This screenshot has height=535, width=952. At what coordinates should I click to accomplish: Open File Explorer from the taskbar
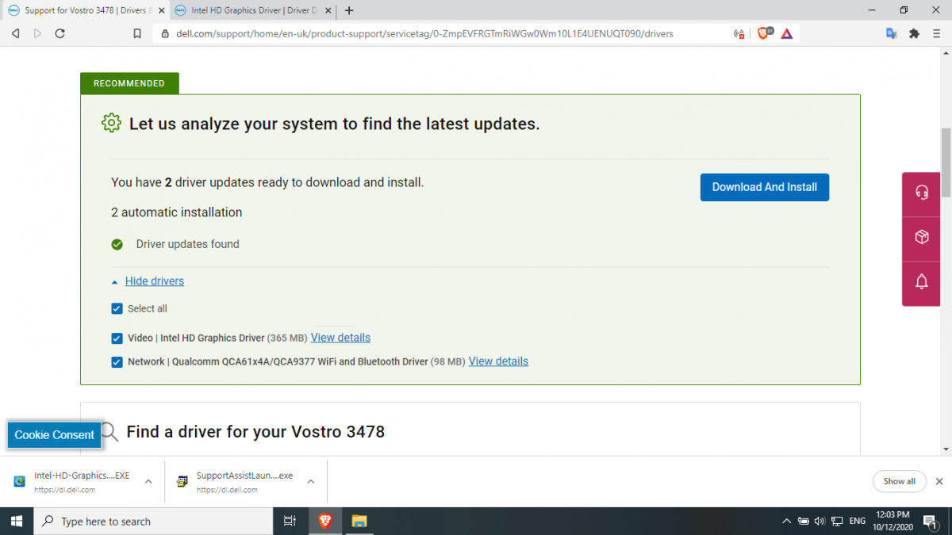pos(359,521)
